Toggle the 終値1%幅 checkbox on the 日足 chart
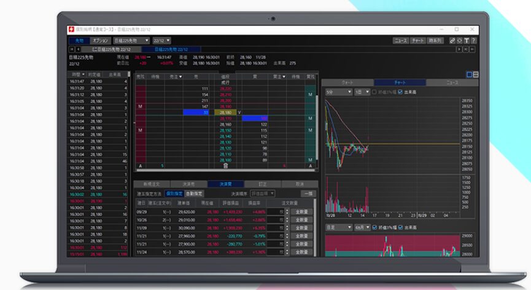This screenshot has width=531, height=290. click(374, 227)
